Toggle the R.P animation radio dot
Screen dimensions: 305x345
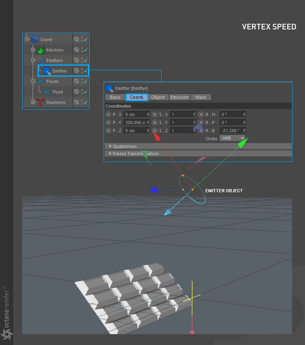pyautogui.click(x=201, y=123)
